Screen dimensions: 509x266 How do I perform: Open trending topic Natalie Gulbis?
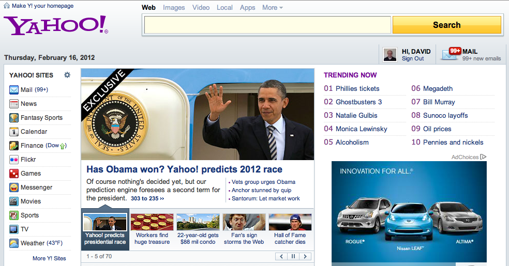356,115
